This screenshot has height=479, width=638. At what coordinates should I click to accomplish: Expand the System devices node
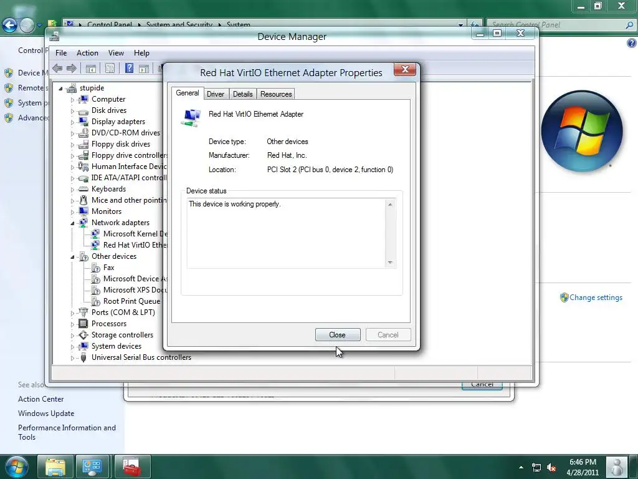tap(72, 347)
